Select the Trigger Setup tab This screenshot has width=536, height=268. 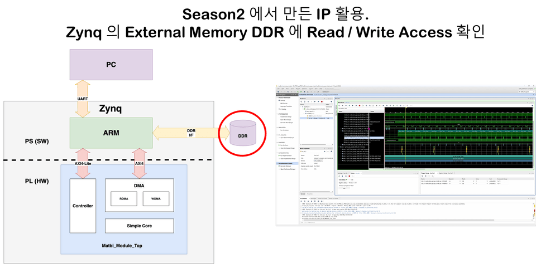coord(428,173)
